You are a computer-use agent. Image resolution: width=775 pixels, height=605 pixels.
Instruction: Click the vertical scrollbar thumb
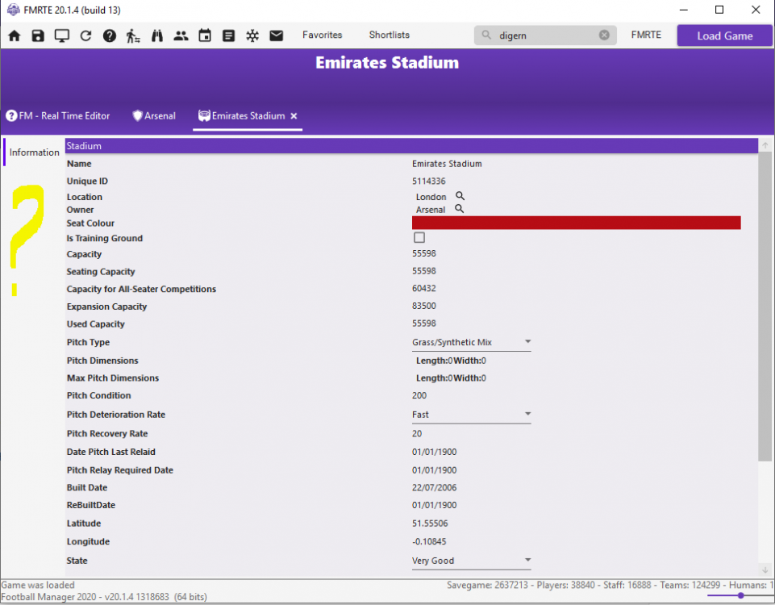(x=765, y=307)
